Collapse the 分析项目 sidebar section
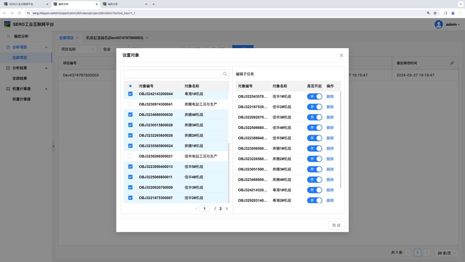 tap(46, 47)
